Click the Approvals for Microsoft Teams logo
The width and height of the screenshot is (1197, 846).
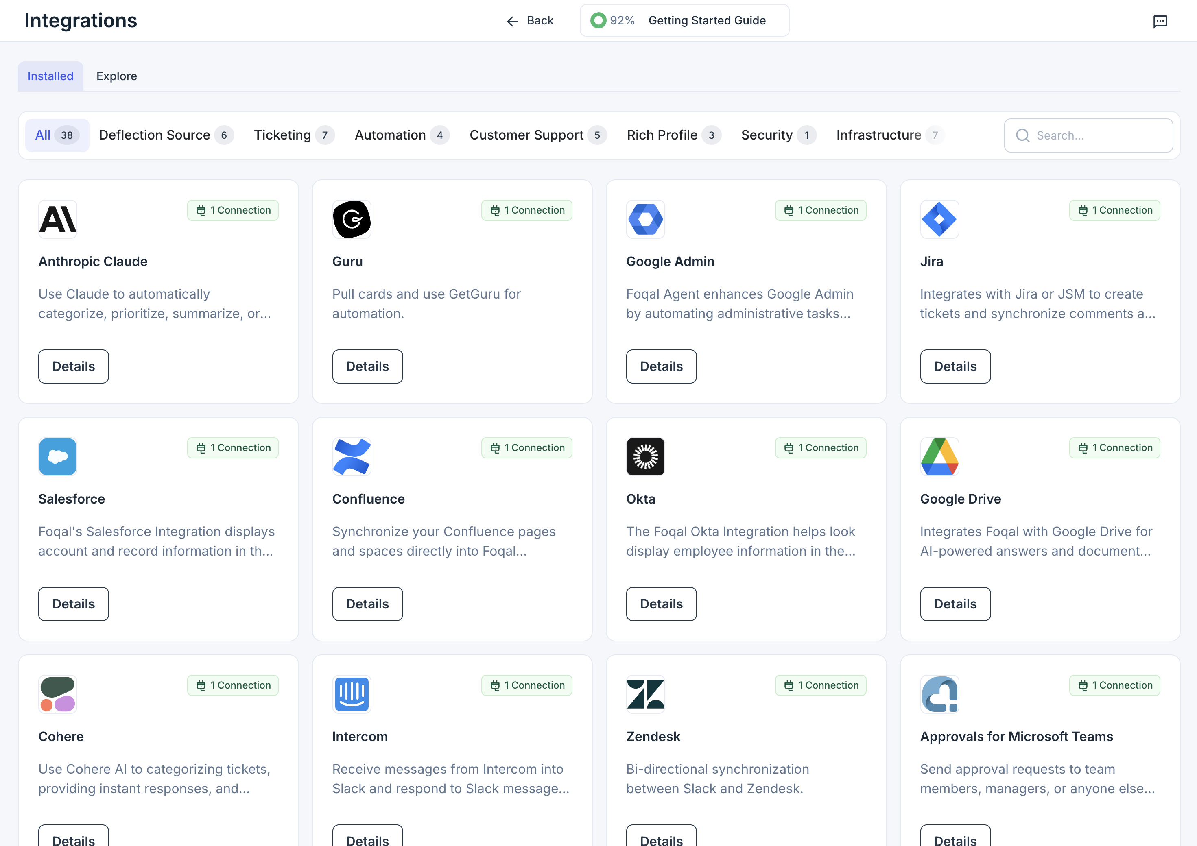click(x=939, y=694)
